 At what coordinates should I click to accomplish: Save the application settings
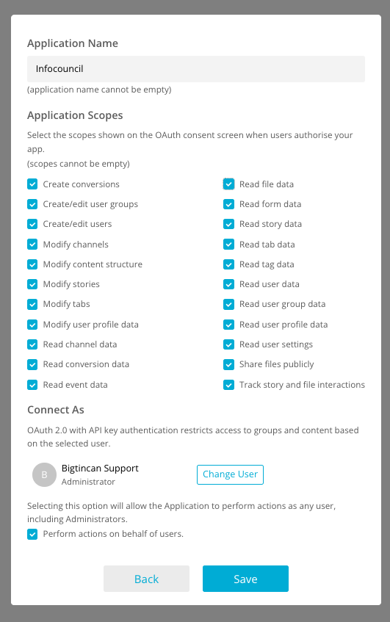(245, 579)
